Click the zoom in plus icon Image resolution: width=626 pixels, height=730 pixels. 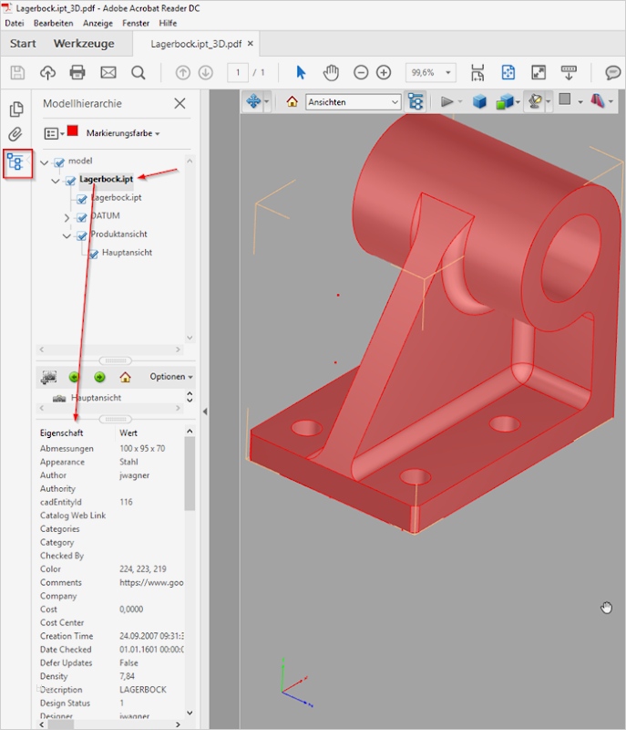coord(384,73)
